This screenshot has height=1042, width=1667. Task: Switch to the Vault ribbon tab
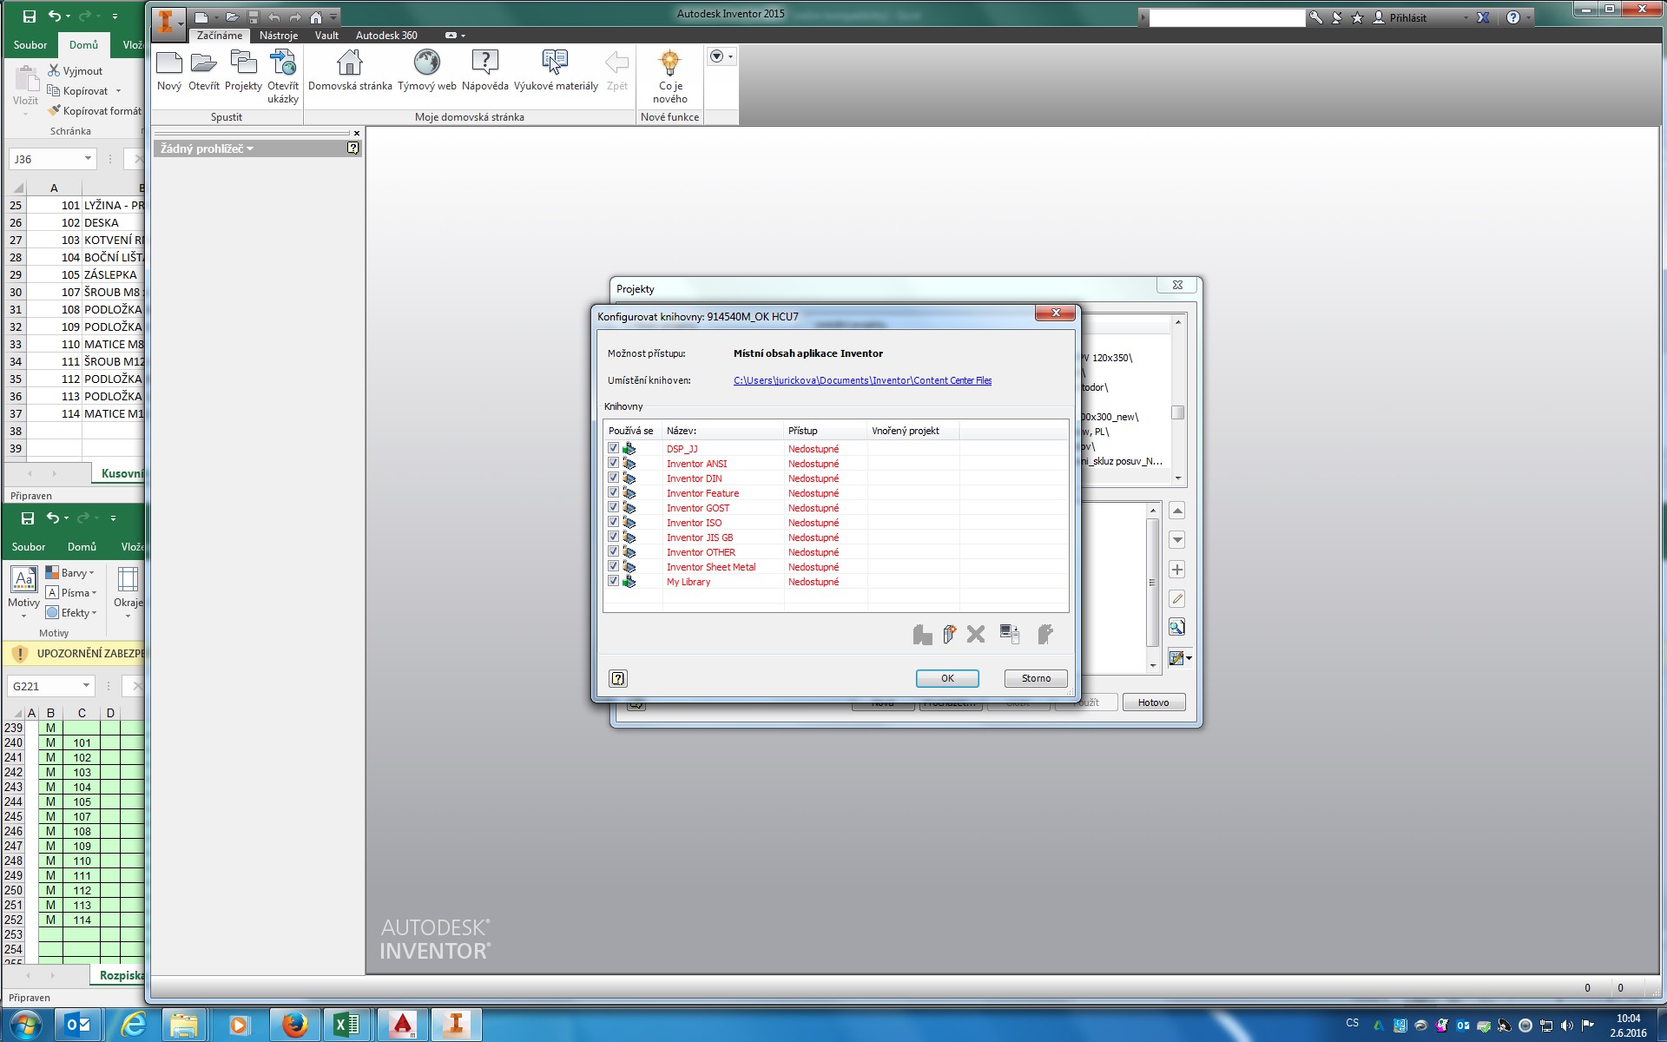(x=326, y=36)
